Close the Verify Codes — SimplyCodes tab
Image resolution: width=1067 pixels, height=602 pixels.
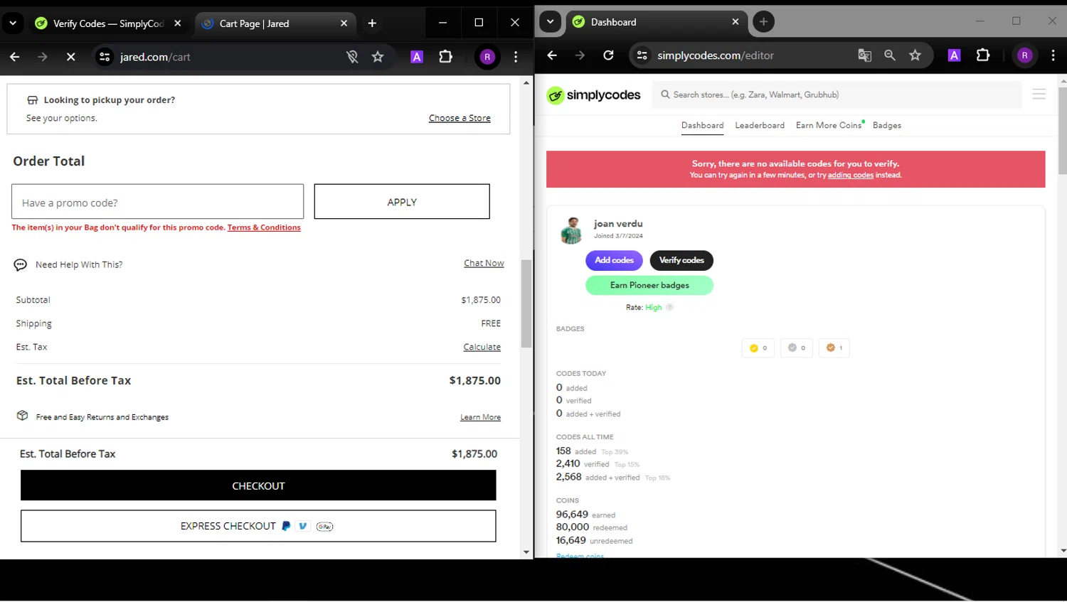pyautogui.click(x=178, y=23)
